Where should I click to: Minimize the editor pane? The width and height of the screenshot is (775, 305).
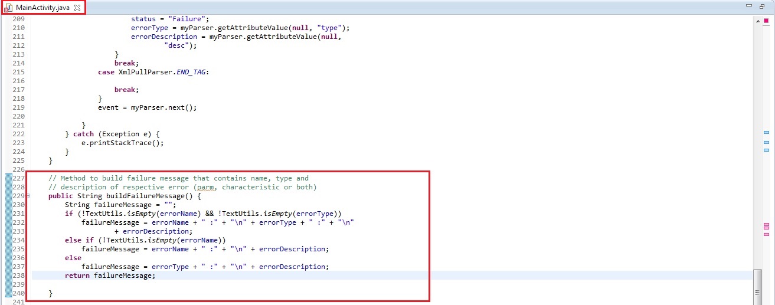point(749,6)
